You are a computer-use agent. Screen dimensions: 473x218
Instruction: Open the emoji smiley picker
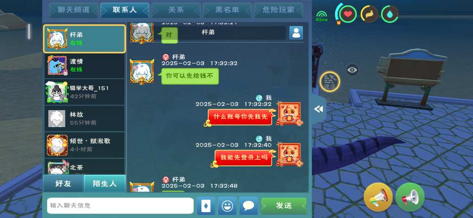click(227, 206)
